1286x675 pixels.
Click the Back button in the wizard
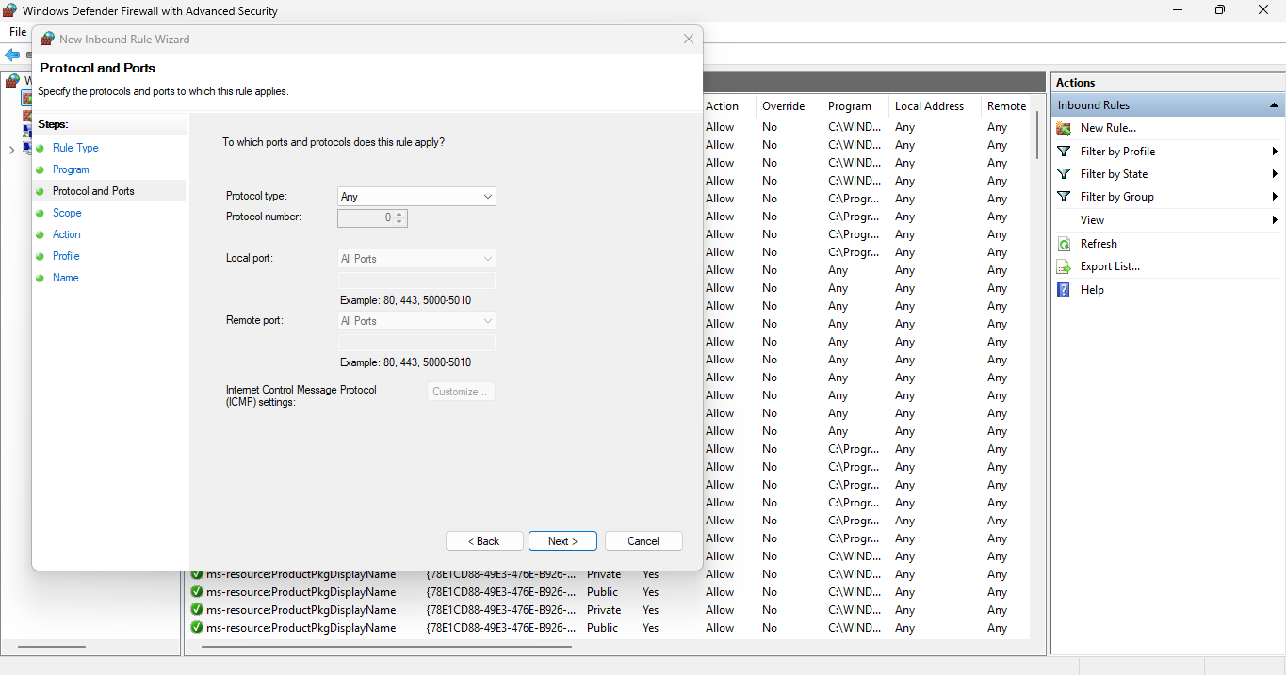tap(484, 541)
